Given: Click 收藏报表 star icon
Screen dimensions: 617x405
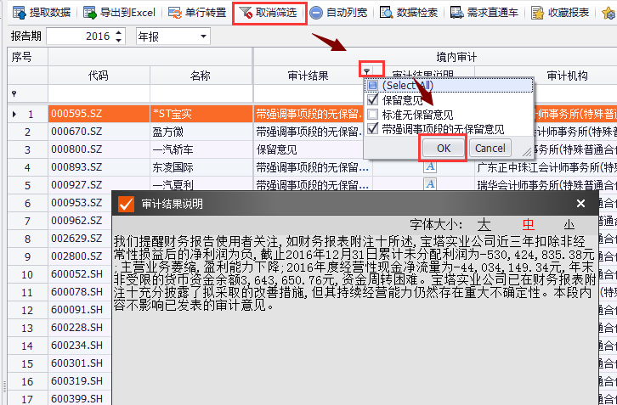Looking at the screenshot, I should click(x=536, y=14).
